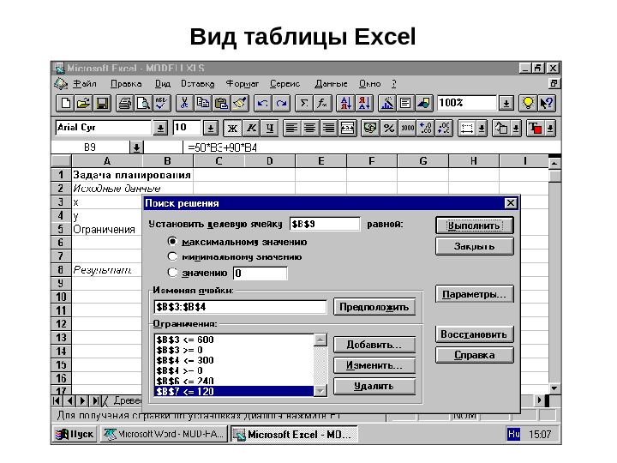Save the workbook with floppy icon

pyautogui.click(x=102, y=104)
